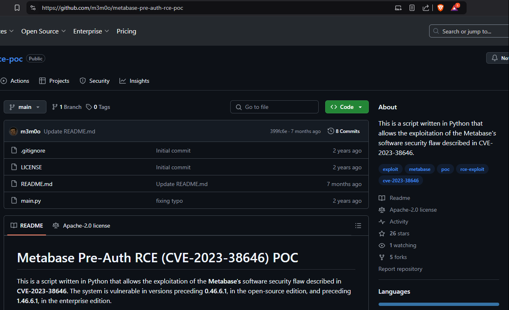The height and width of the screenshot is (310, 509).
Task: Expand the Open Source nav menu
Action: click(x=43, y=31)
